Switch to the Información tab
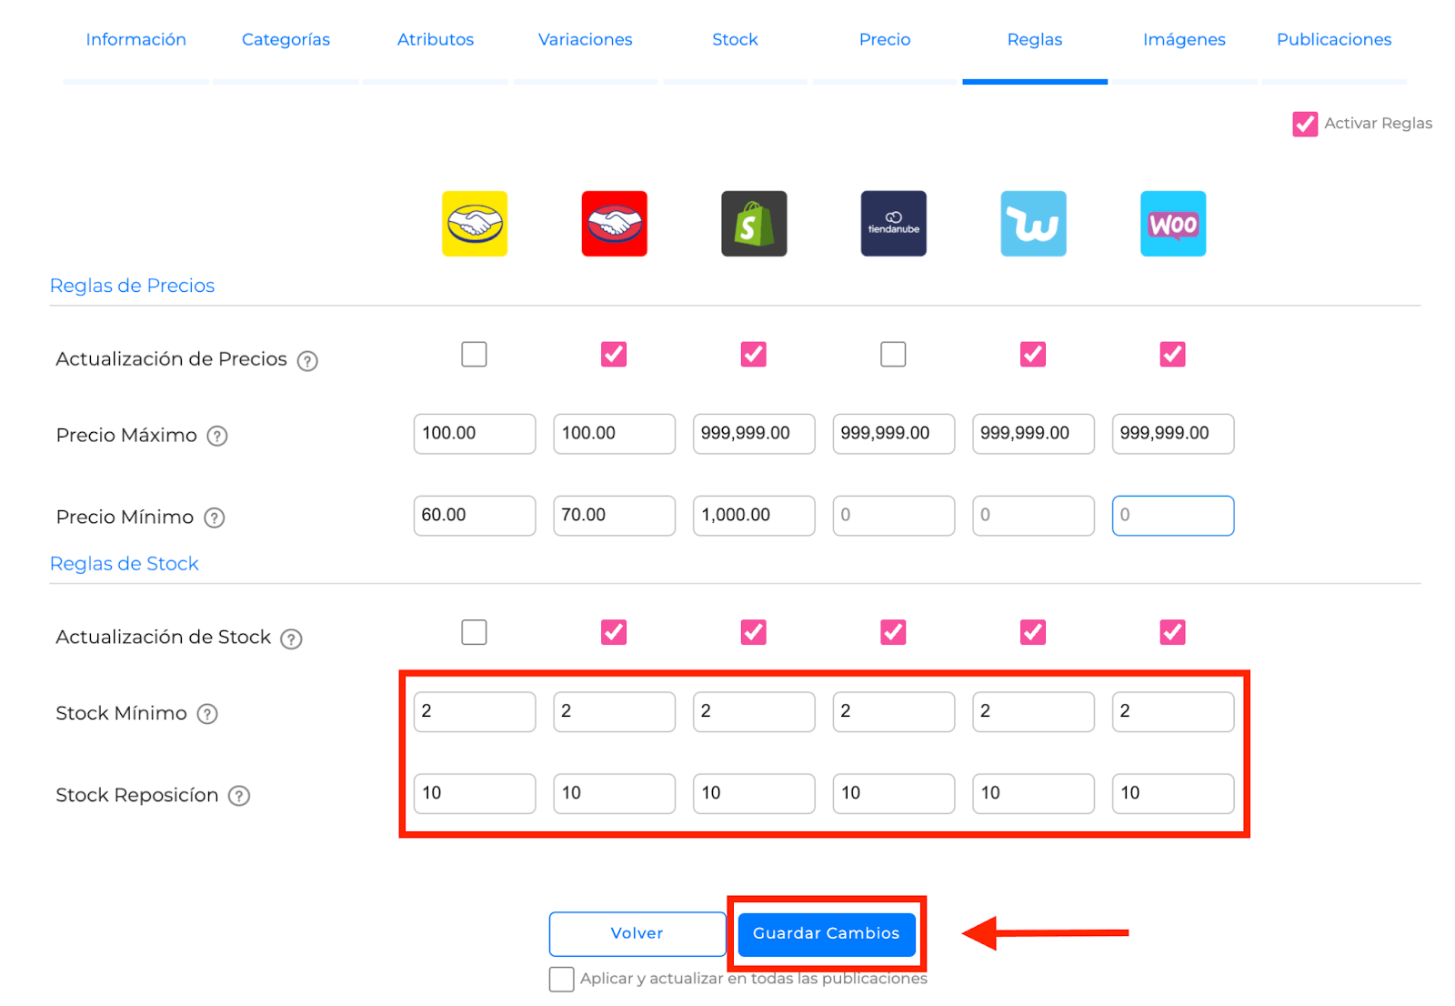This screenshot has height=1006, width=1455. coord(135,40)
